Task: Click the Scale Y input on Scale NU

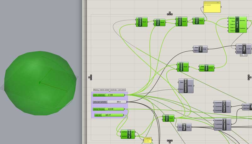Action: pos(232,27)
